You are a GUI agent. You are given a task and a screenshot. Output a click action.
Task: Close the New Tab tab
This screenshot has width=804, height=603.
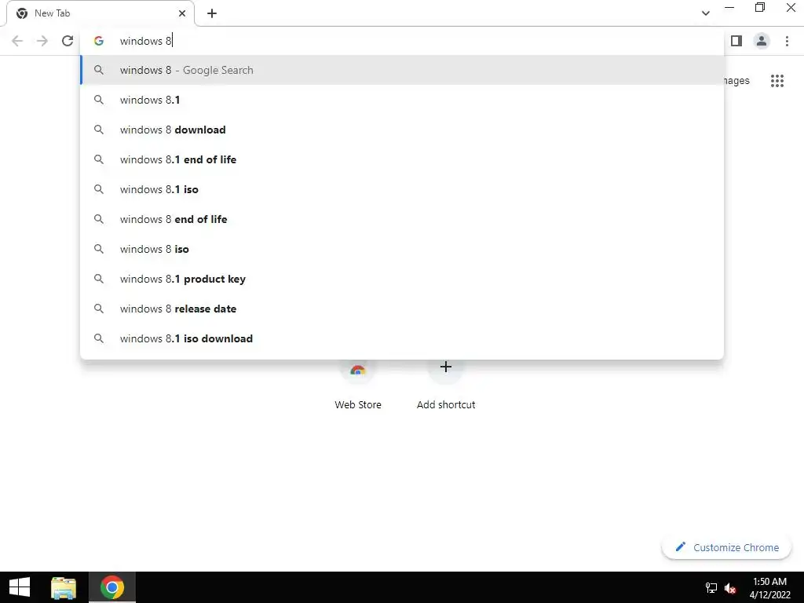[x=182, y=13]
